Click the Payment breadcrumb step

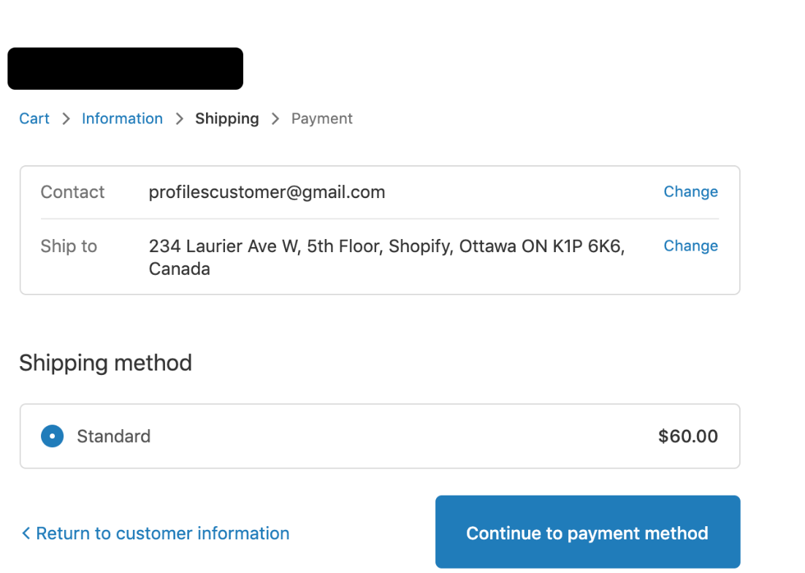click(x=321, y=118)
